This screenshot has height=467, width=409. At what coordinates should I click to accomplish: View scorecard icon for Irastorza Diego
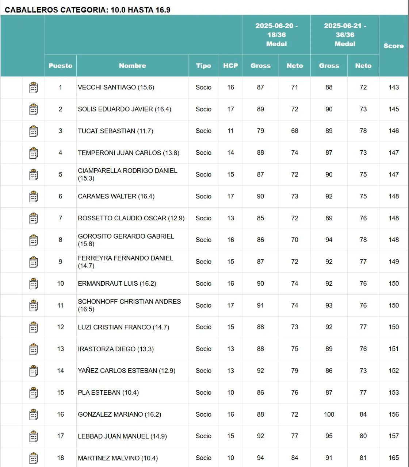[x=34, y=349]
